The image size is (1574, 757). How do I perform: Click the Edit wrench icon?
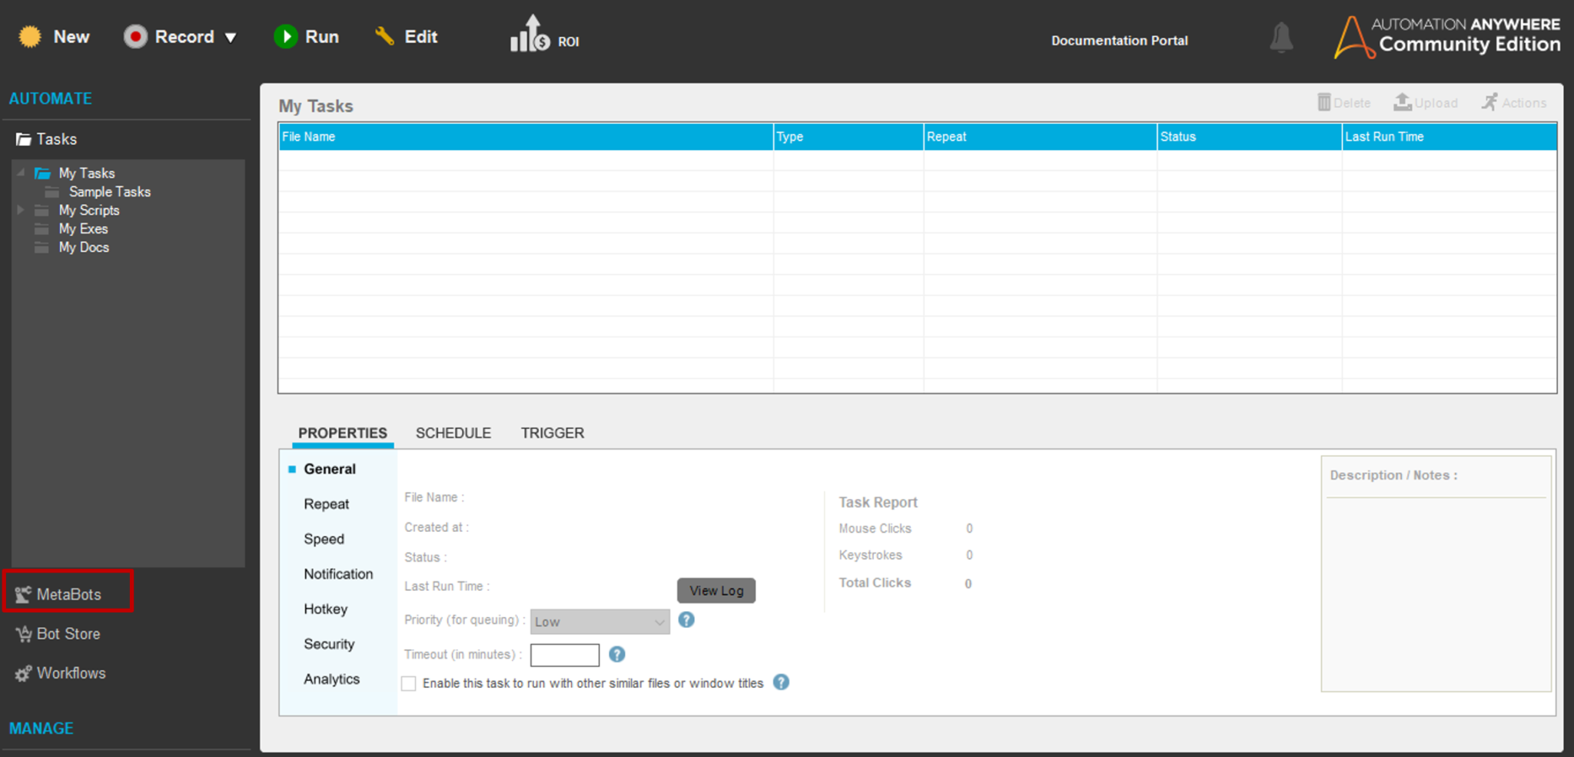pos(384,36)
